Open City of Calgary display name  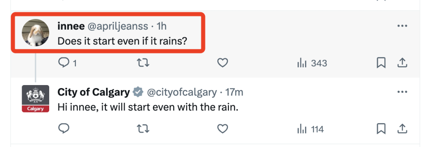94,92
